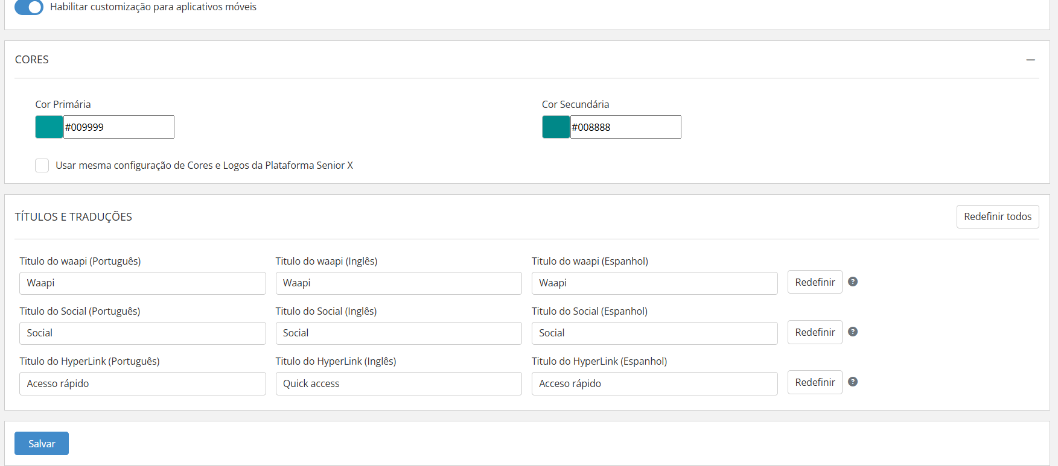Screen dimensions: 1058x466
Task: Click help icon for HyperLink title row
Action: click(853, 382)
